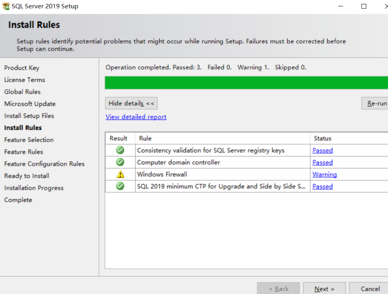Open the Feature Selection step

[x=29, y=140]
